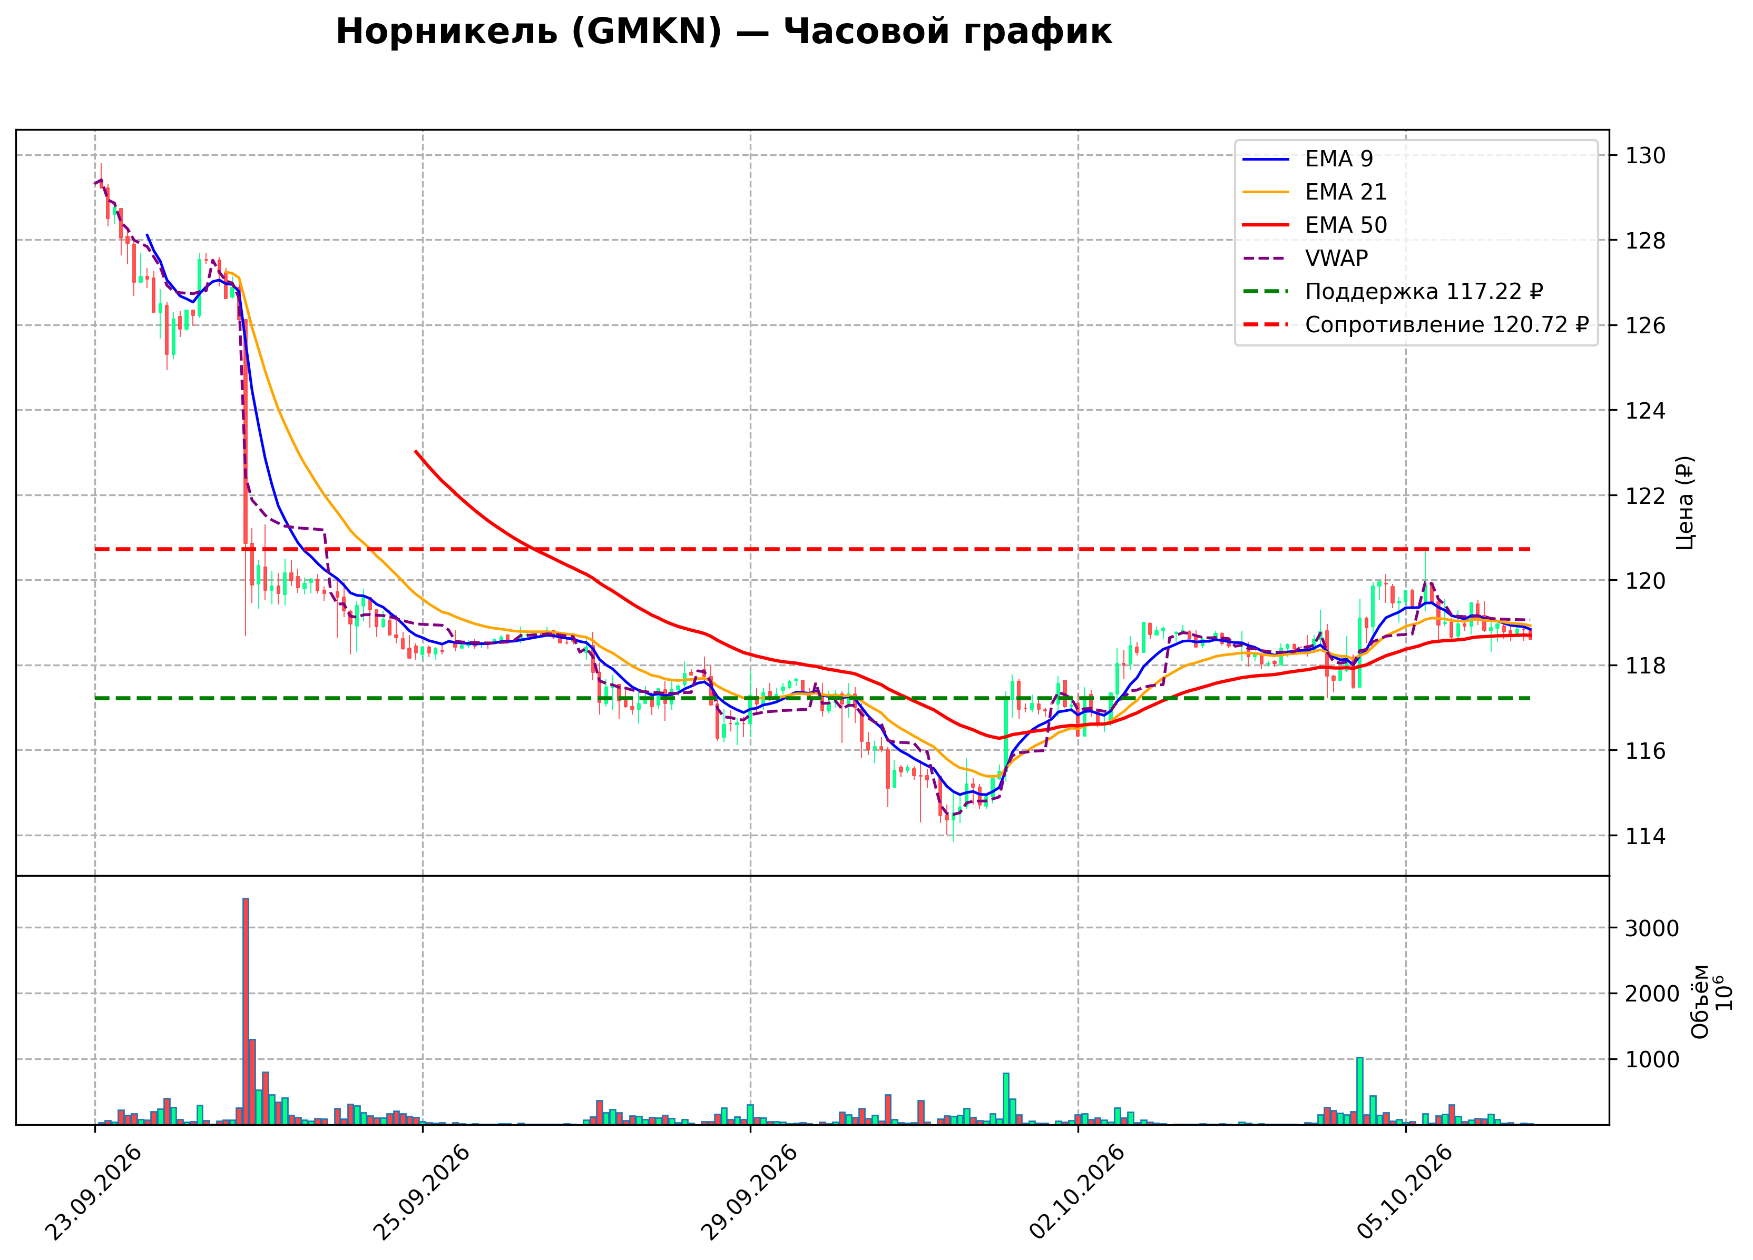Viewport: 1753px width, 1260px height.
Task: Click the green dashed support legend sample
Action: point(1266,292)
